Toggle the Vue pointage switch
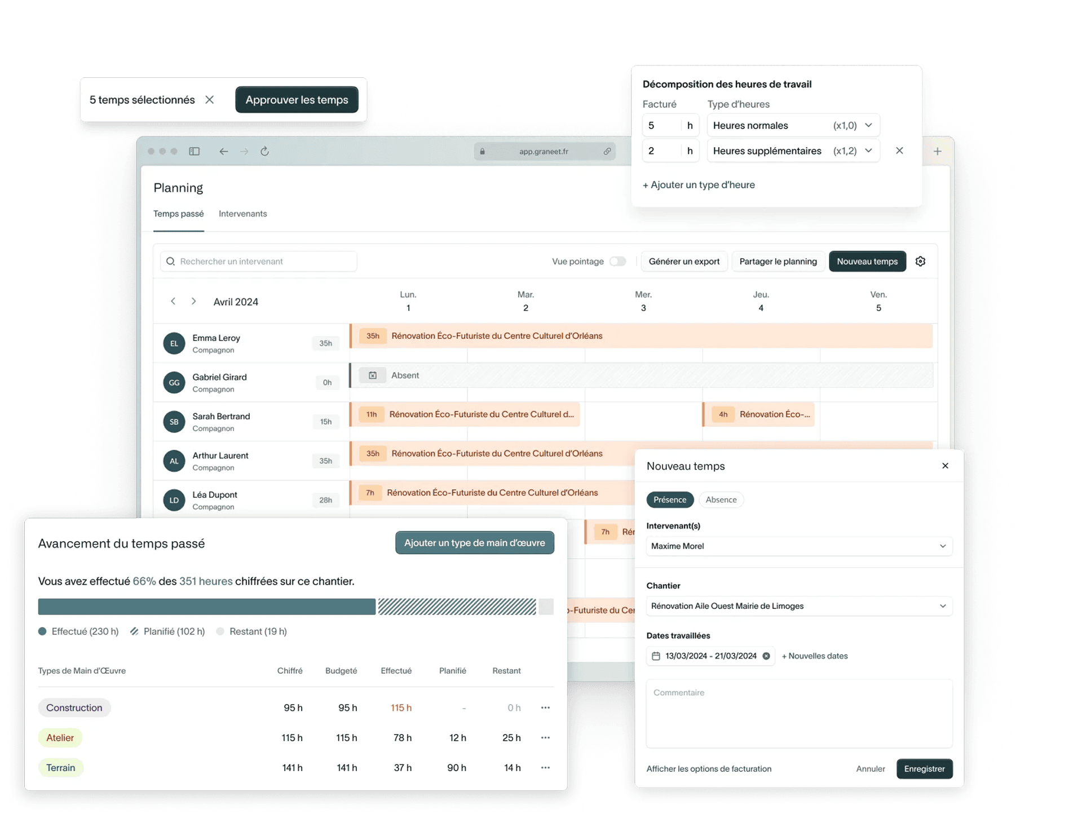 click(x=617, y=261)
